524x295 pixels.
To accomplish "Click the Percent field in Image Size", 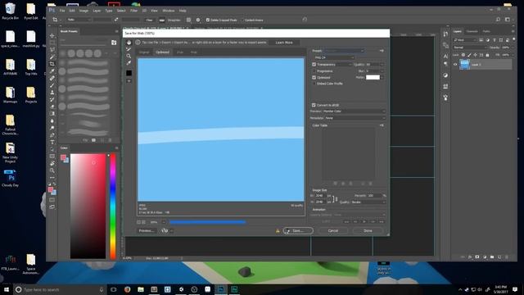I will click(374, 196).
